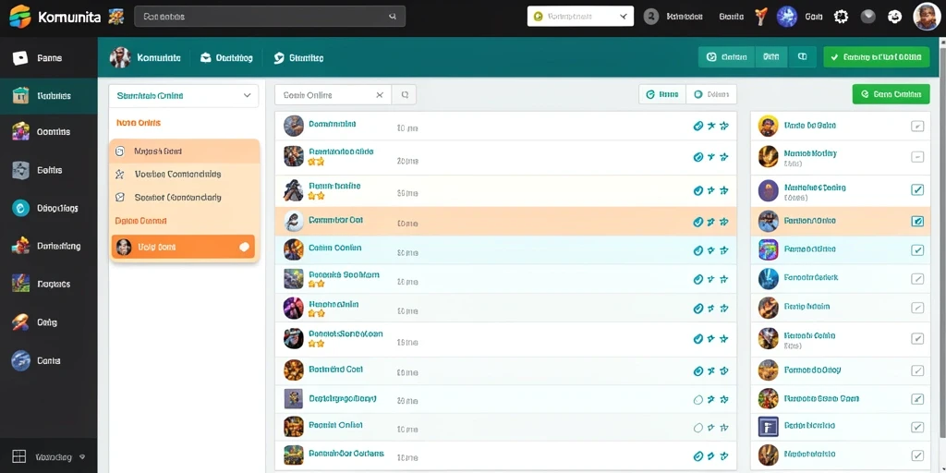
Task: Toggle the checkbox in the blue letter F icon row
Action: (917, 427)
